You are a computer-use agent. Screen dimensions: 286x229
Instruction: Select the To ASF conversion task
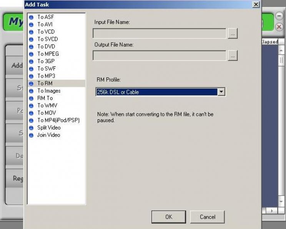pyautogui.click(x=46, y=17)
